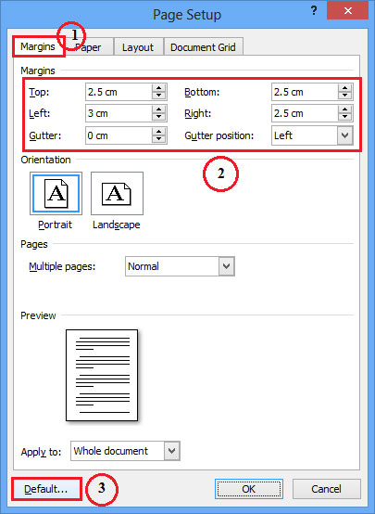Increase the Left margin with up arrow
This screenshot has height=514, width=375.
[159, 109]
